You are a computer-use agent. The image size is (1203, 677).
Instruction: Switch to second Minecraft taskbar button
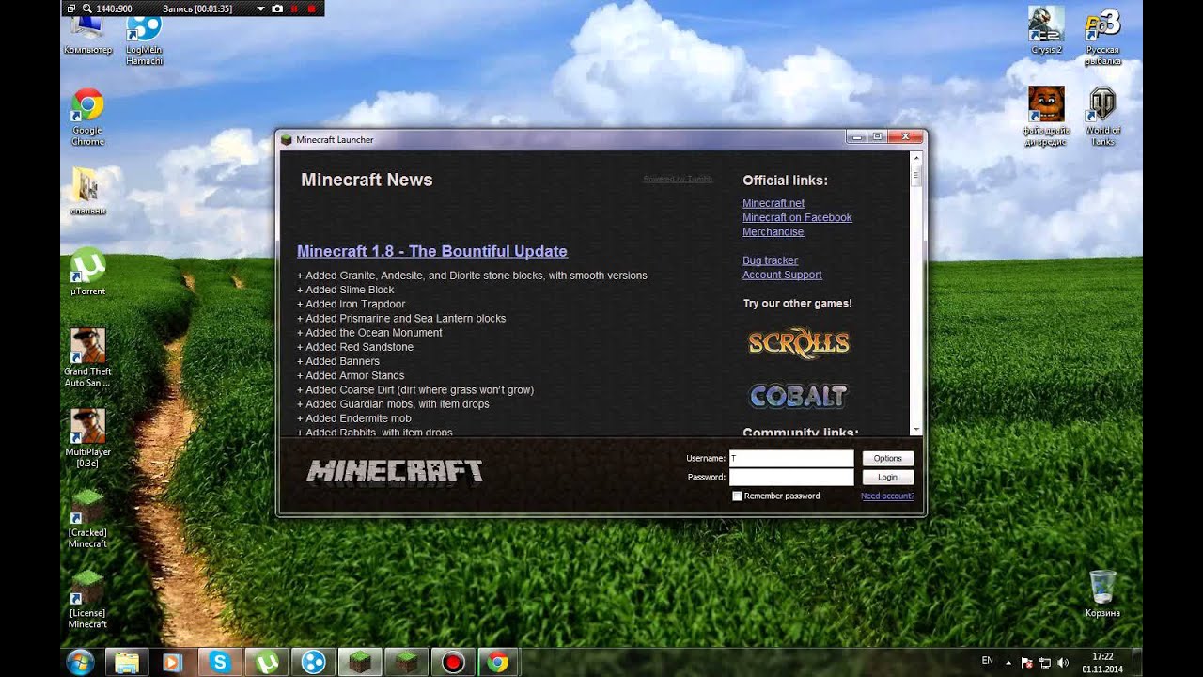pyautogui.click(x=406, y=662)
